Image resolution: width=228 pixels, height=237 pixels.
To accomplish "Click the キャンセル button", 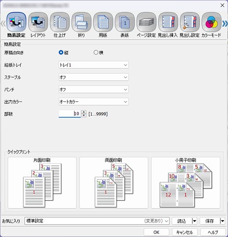I will click(184, 232).
